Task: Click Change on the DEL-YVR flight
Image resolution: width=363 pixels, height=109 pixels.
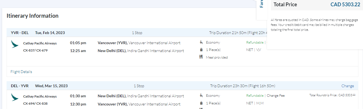Action: click(x=347, y=86)
